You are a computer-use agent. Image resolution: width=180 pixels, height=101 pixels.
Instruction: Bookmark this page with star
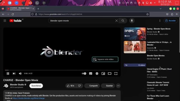pos(147,14)
